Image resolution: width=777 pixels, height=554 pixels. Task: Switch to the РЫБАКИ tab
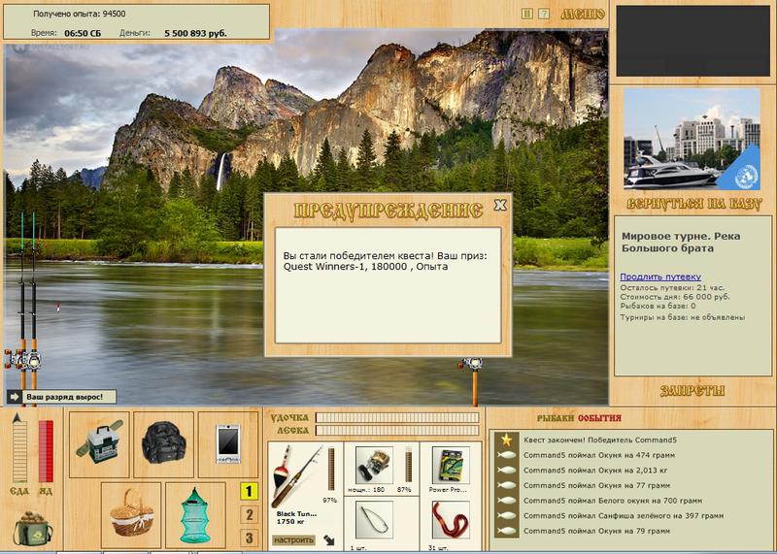pyautogui.click(x=556, y=418)
